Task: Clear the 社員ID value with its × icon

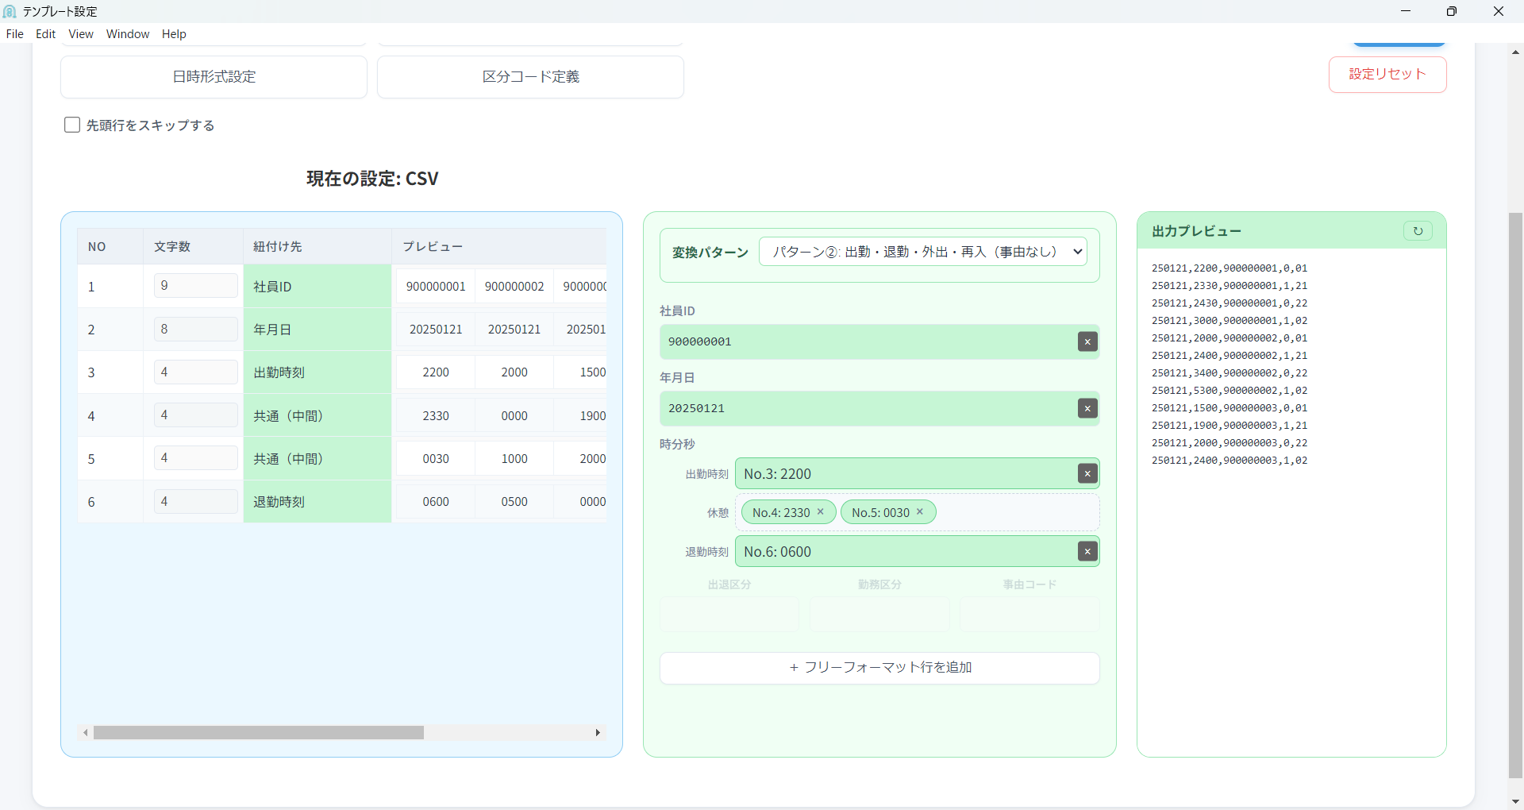Action: coord(1087,341)
